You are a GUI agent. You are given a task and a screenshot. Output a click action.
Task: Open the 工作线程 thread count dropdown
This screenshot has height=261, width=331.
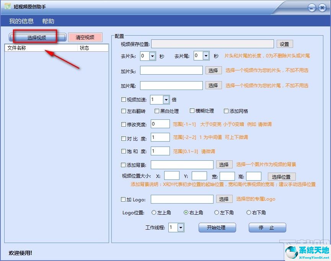(x=181, y=228)
